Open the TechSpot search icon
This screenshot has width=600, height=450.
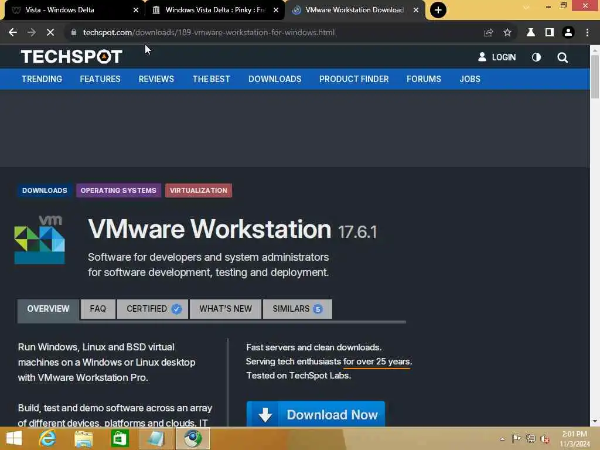tap(562, 57)
